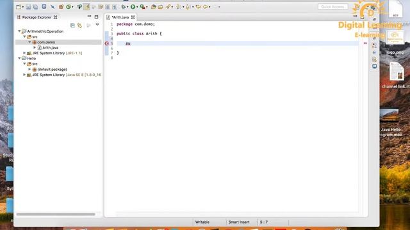Click the green Run button icon
Screen dimensions: 410x230
coord(133,7)
